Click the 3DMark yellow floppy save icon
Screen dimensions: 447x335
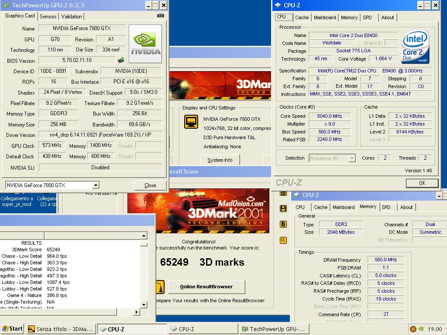283,209
